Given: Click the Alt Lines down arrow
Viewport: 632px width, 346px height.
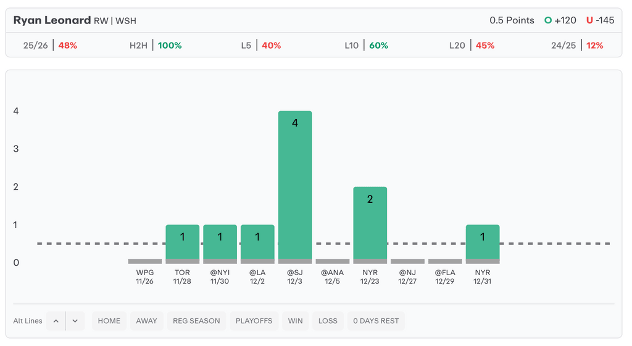Looking at the screenshot, I should pos(75,321).
